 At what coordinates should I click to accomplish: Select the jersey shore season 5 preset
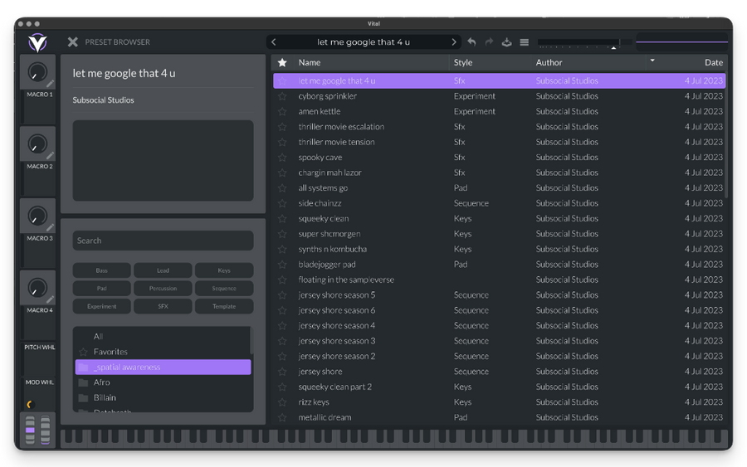coord(500,295)
